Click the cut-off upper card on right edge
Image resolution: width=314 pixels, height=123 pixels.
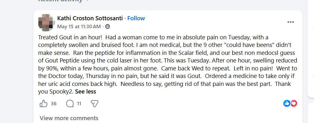click(311, 49)
